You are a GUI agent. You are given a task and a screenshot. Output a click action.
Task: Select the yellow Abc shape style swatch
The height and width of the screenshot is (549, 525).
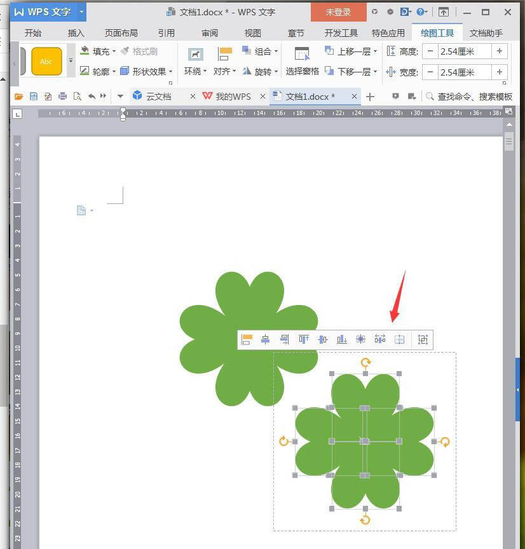pyautogui.click(x=46, y=62)
